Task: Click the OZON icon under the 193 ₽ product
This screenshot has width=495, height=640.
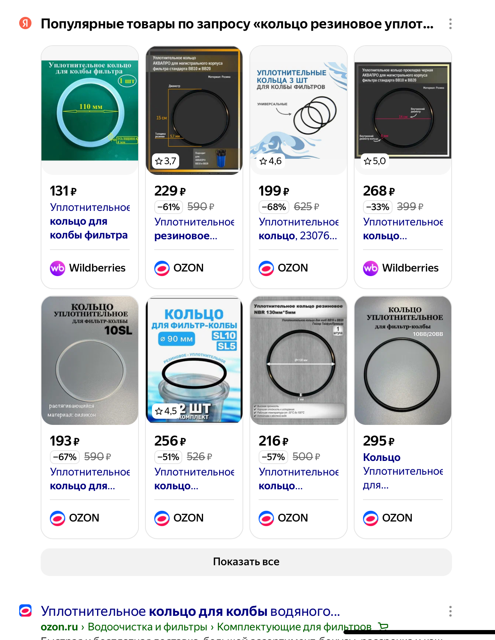Action: [58, 518]
